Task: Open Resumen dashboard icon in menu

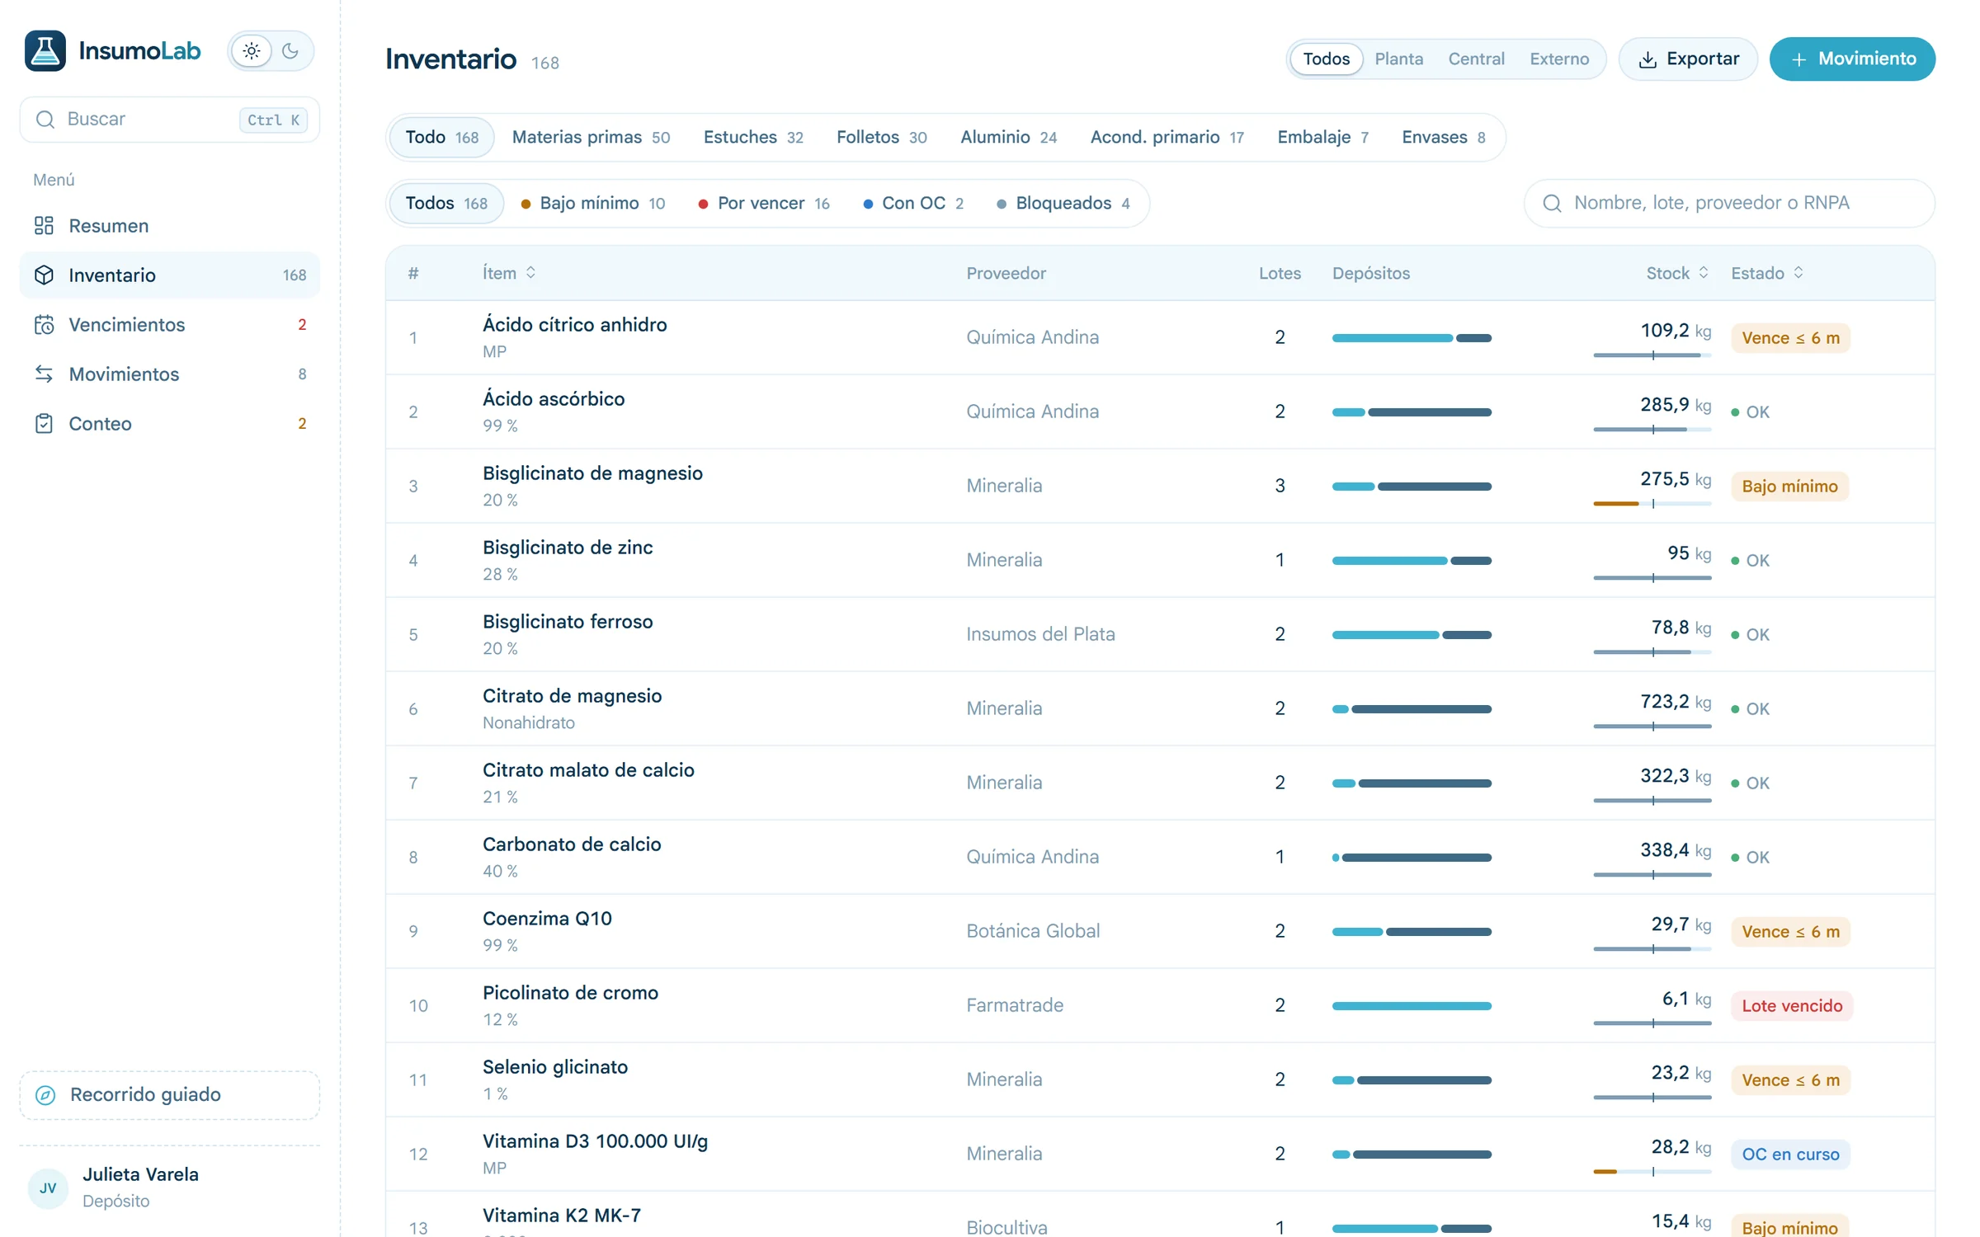Action: coord(44,225)
